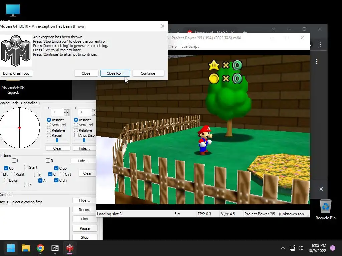Clear the analog stick values

coord(57,148)
